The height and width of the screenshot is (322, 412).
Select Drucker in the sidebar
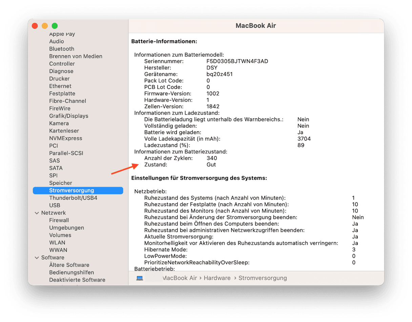[59, 79]
